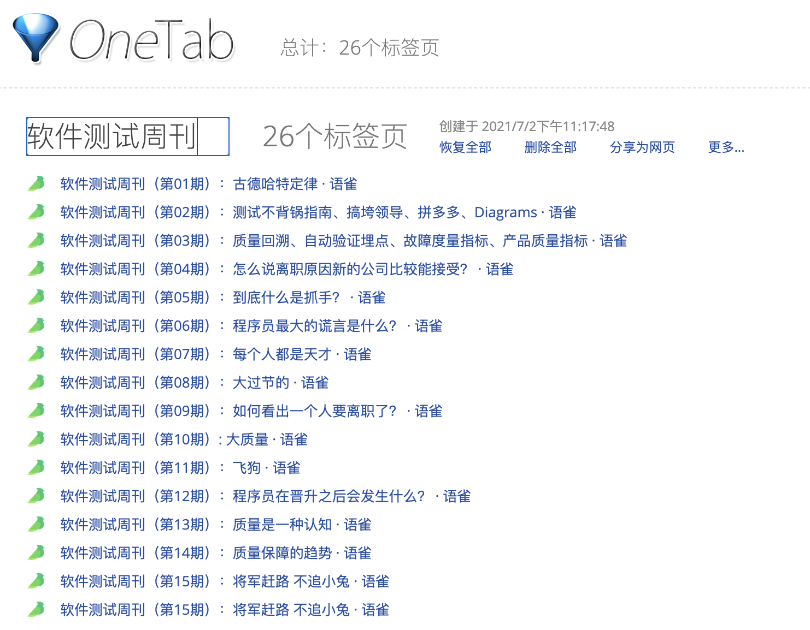Click the Yuque favicon beside 第09期 entry
The height and width of the screenshot is (630, 810).
36,411
